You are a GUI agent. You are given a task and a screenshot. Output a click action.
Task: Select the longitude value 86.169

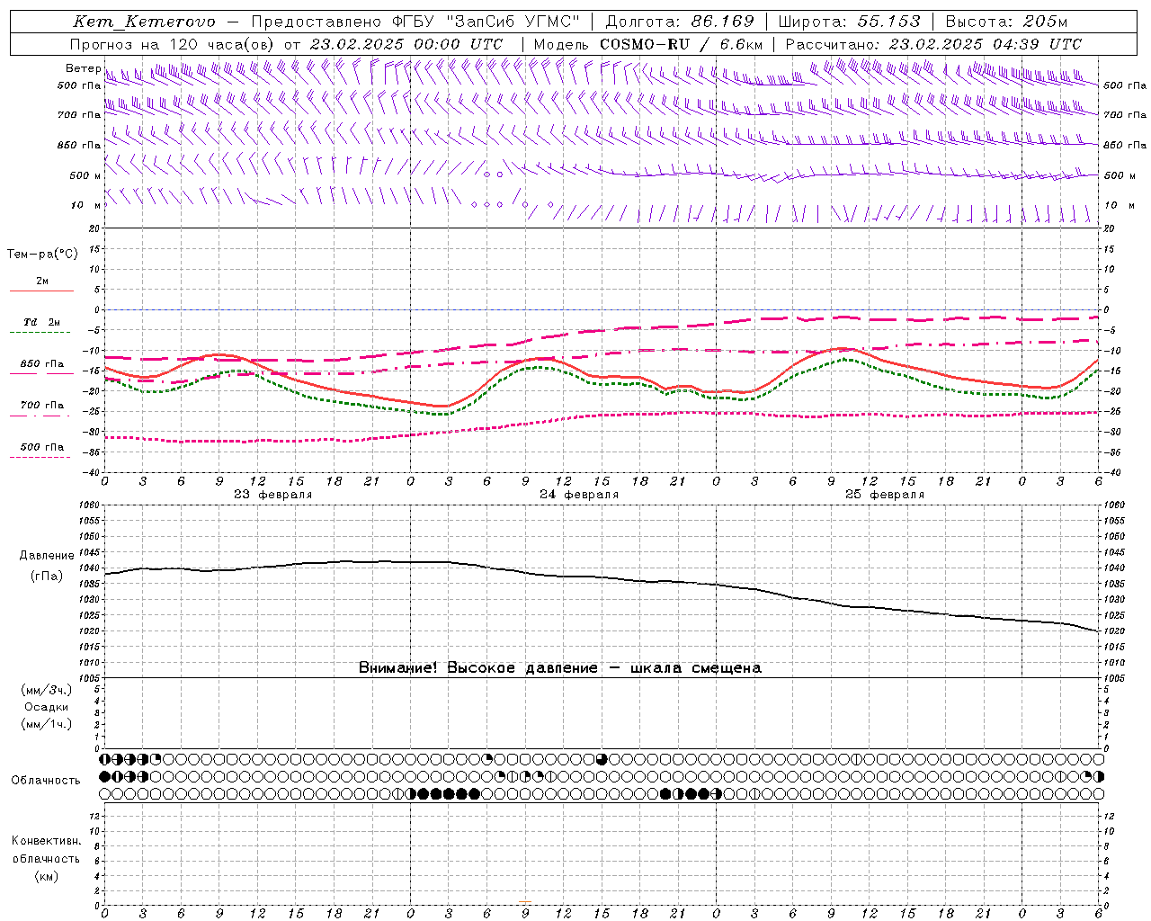pyautogui.click(x=722, y=22)
